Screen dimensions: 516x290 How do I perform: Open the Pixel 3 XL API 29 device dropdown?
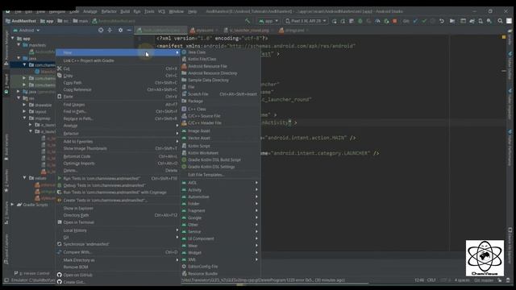[306, 21]
